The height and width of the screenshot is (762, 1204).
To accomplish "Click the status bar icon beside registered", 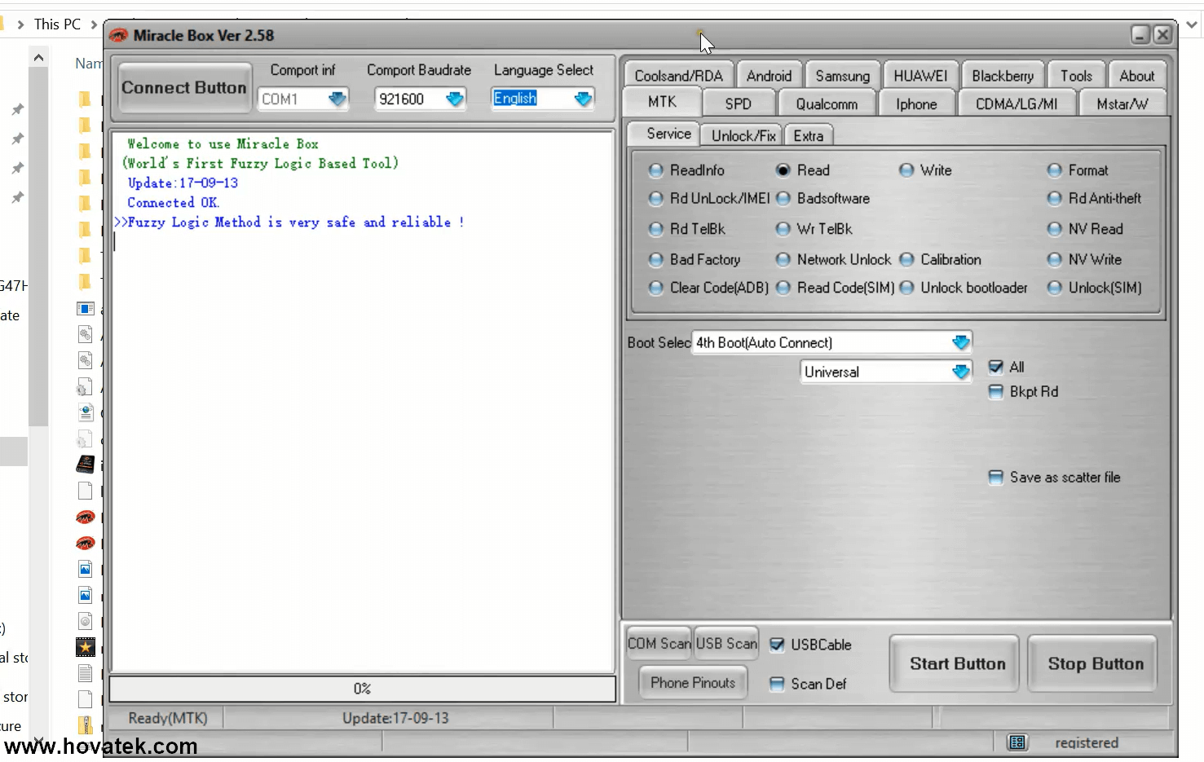I will coord(1017,742).
